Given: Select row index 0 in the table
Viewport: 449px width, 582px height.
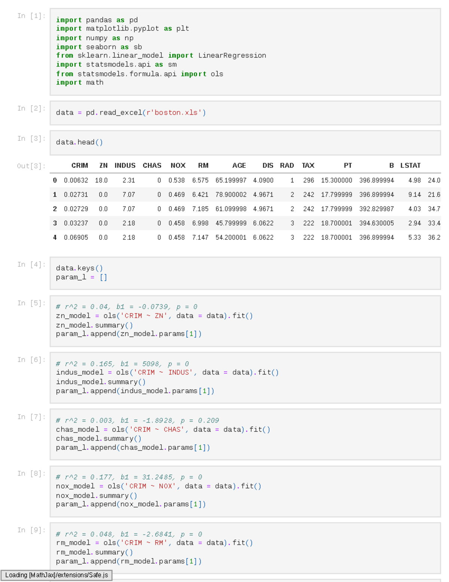Looking at the screenshot, I should [x=55, y=180].
